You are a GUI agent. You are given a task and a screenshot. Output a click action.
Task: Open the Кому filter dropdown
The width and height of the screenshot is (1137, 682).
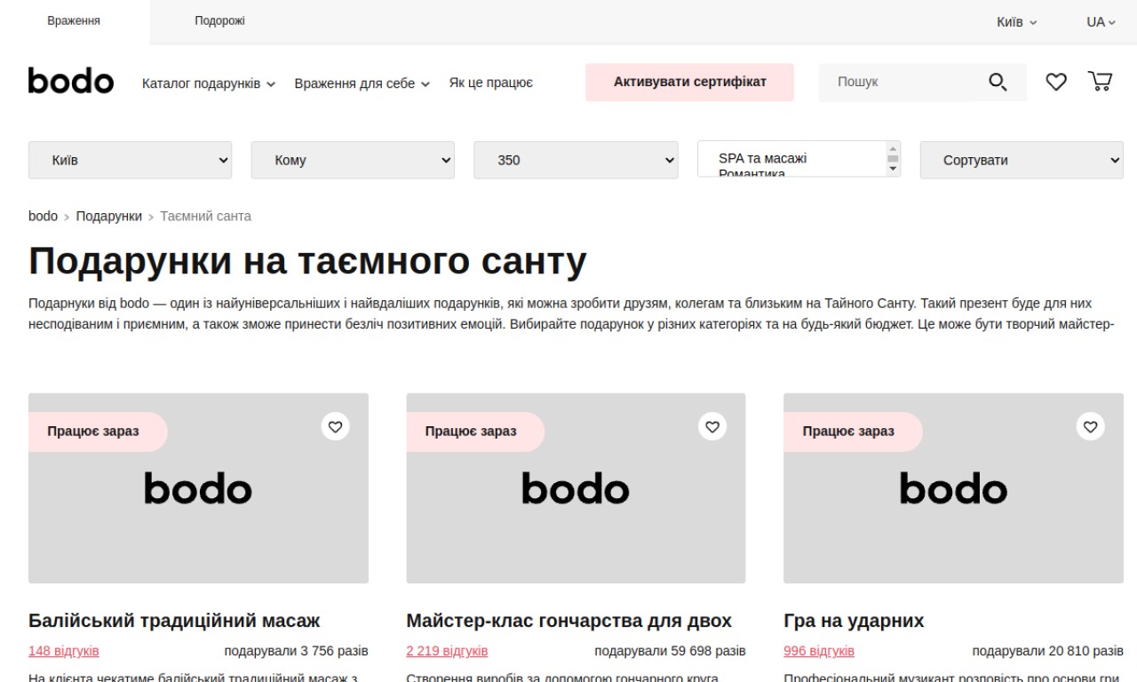tap(353, 160)
